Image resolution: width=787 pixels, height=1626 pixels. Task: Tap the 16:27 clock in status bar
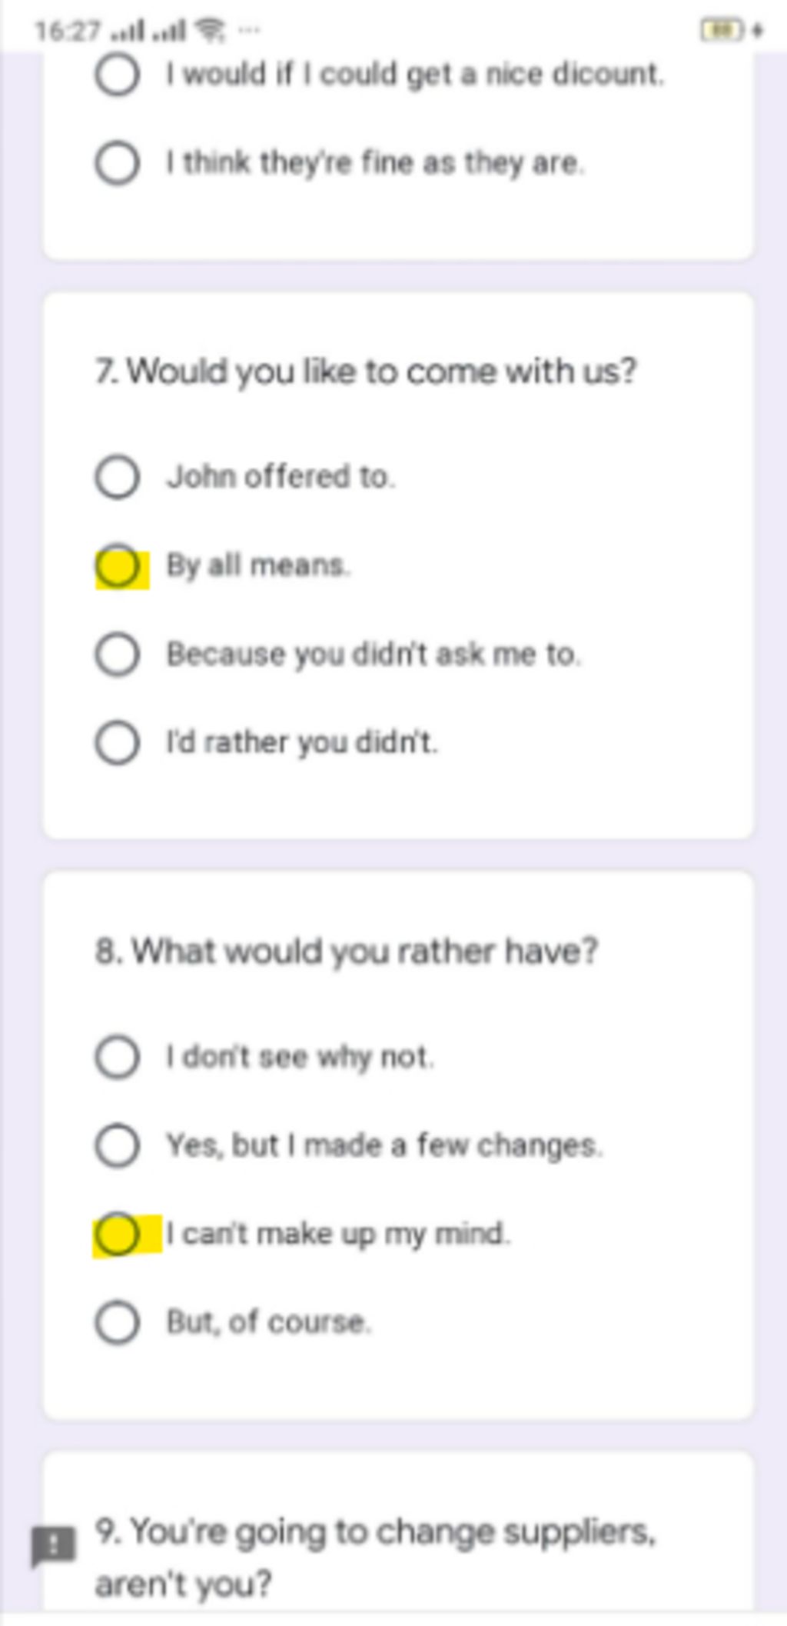[67, 31]
